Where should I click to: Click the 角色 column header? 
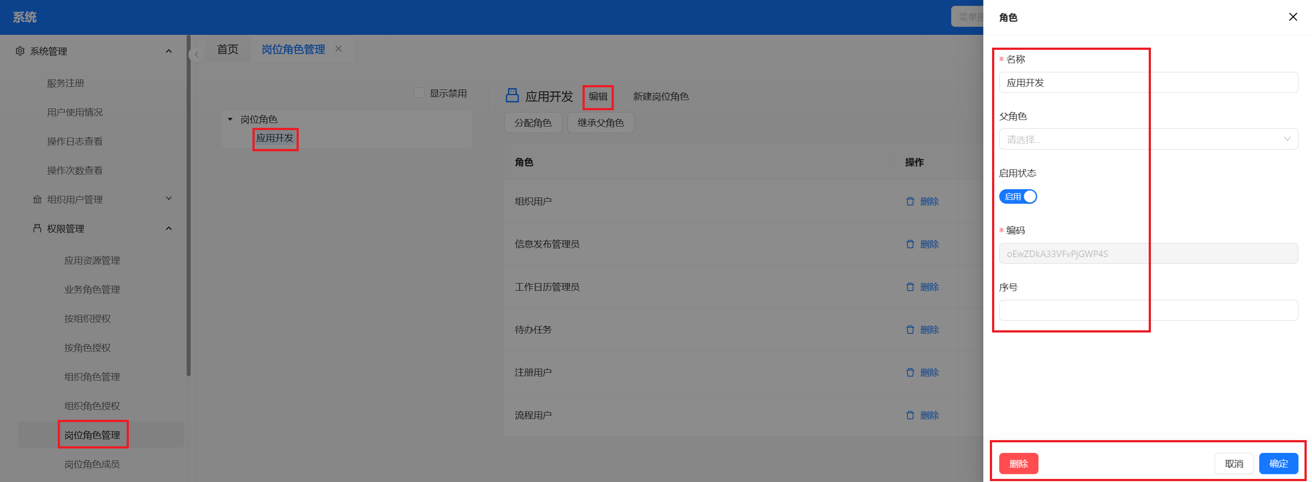click(523, 162)
